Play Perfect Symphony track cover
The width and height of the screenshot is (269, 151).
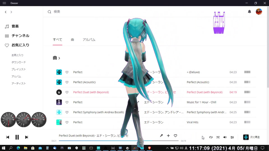[59, 112]
